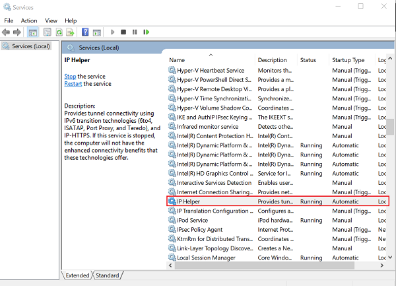The image size is (396, 286).
Task: Click the Export List toolbar icon
Action: (70, 32)
